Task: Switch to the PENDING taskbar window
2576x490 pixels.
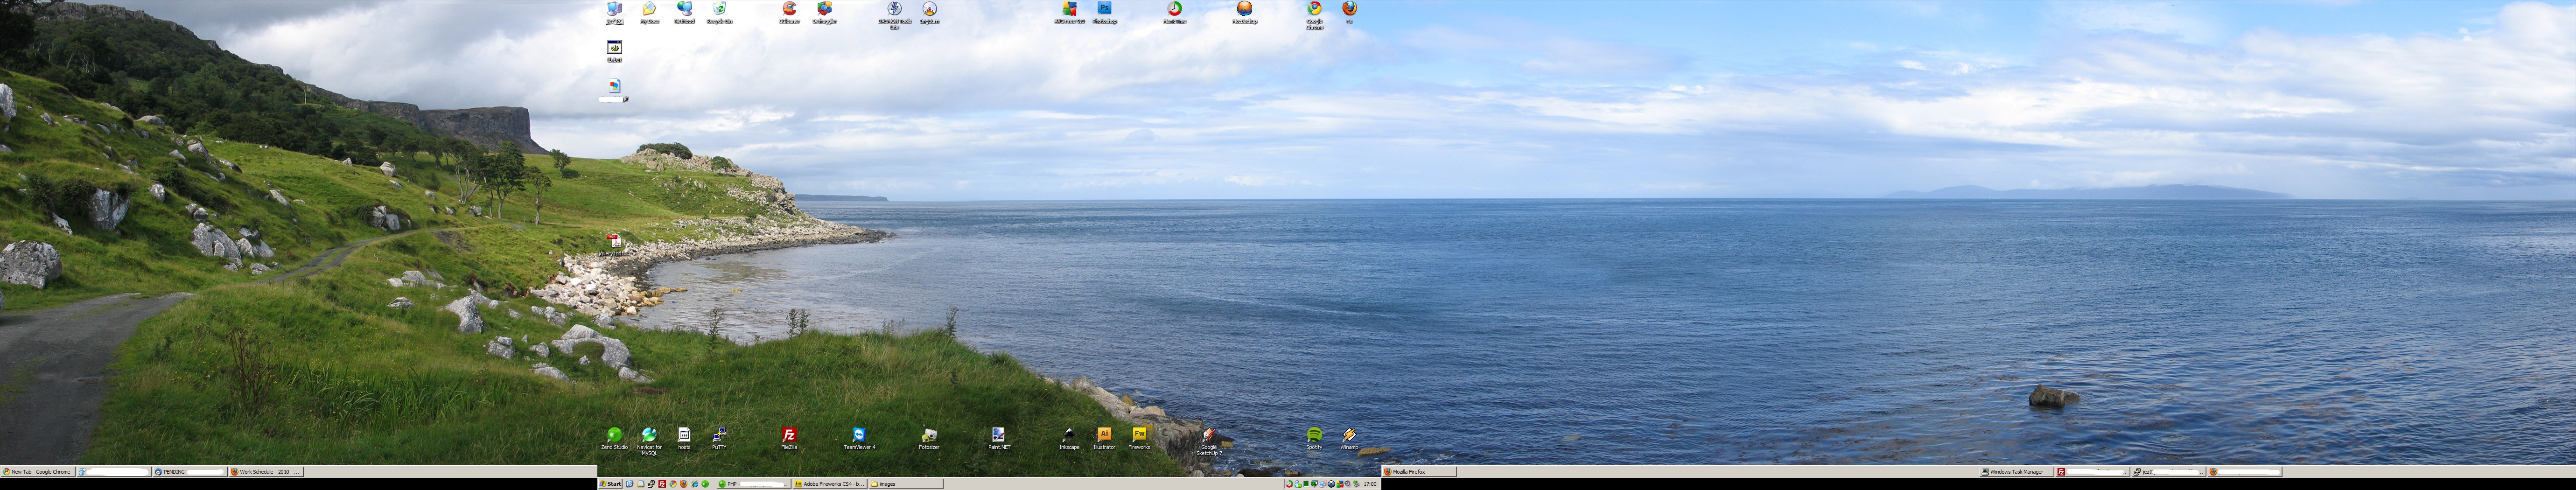Action: click(x=189, y=471)
